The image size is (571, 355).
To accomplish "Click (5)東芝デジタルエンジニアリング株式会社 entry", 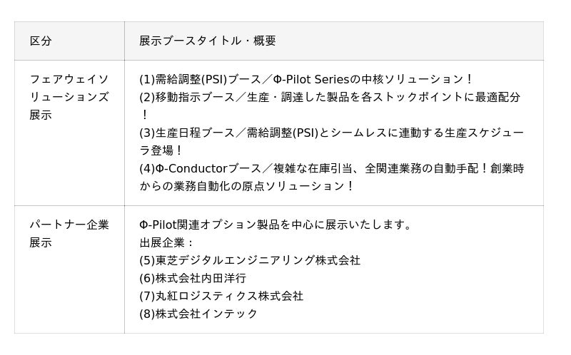I will (x=250, y=260).
